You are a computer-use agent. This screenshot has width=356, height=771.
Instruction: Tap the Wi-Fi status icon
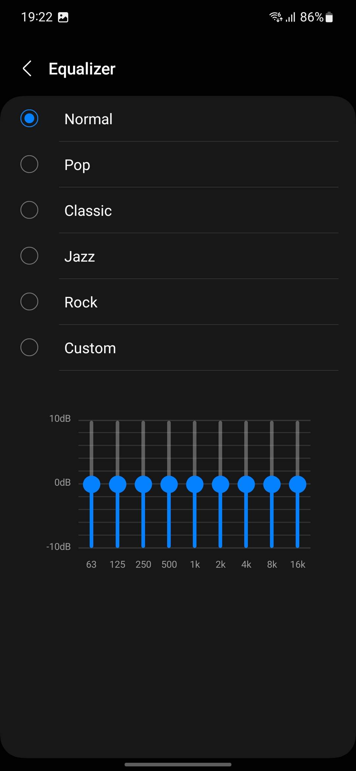(x=276, y=17)
